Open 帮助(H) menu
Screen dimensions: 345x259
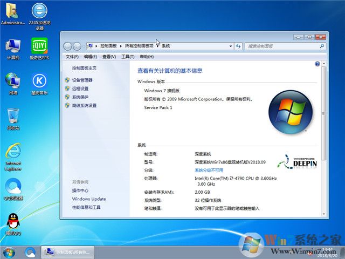(x=147, y=57)
